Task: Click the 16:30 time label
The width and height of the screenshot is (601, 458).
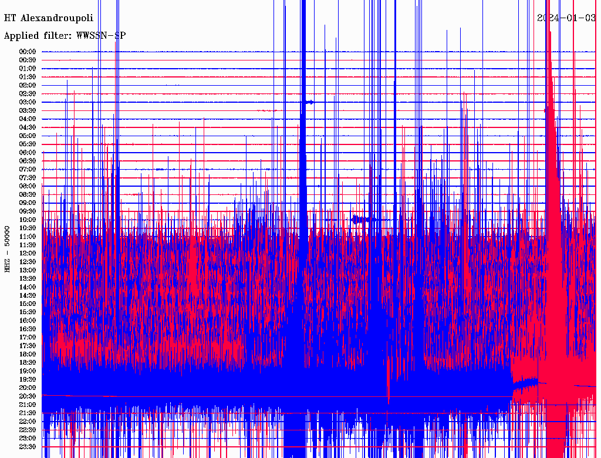Action: pos(28,329)
